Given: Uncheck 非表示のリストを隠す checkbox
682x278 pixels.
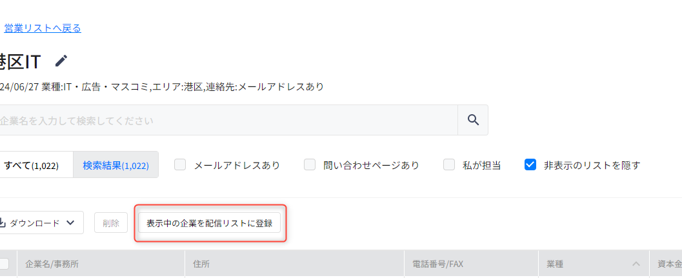Looking at the screenshot, I should pyautogui.click(x=530, y=165).
